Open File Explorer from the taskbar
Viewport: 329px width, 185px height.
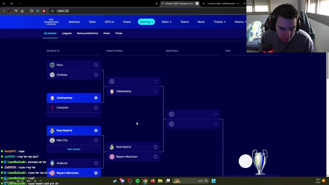click(160, 181)
